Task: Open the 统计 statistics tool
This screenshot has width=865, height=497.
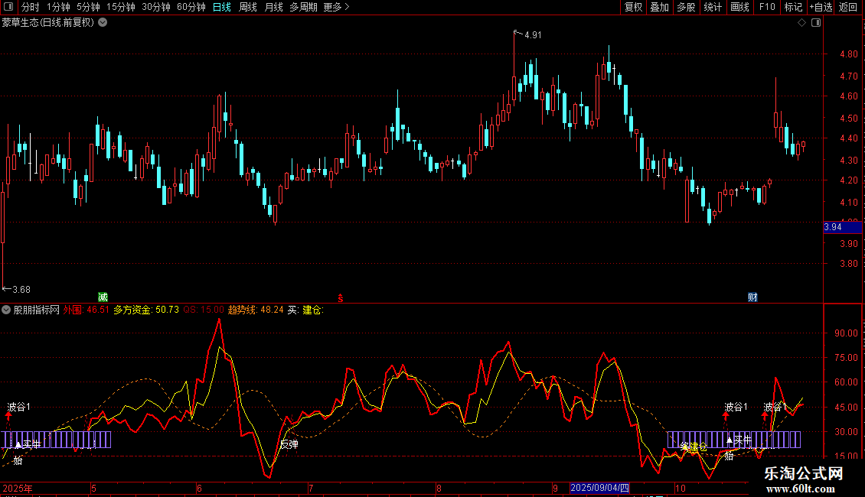Action: coord(712,7)
